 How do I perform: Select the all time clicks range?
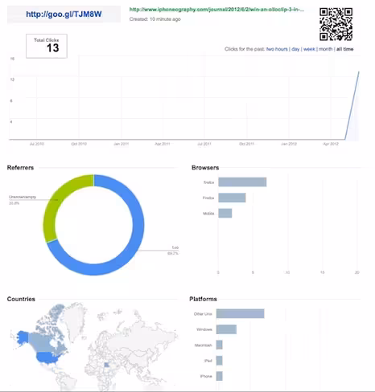click(345, 49)
